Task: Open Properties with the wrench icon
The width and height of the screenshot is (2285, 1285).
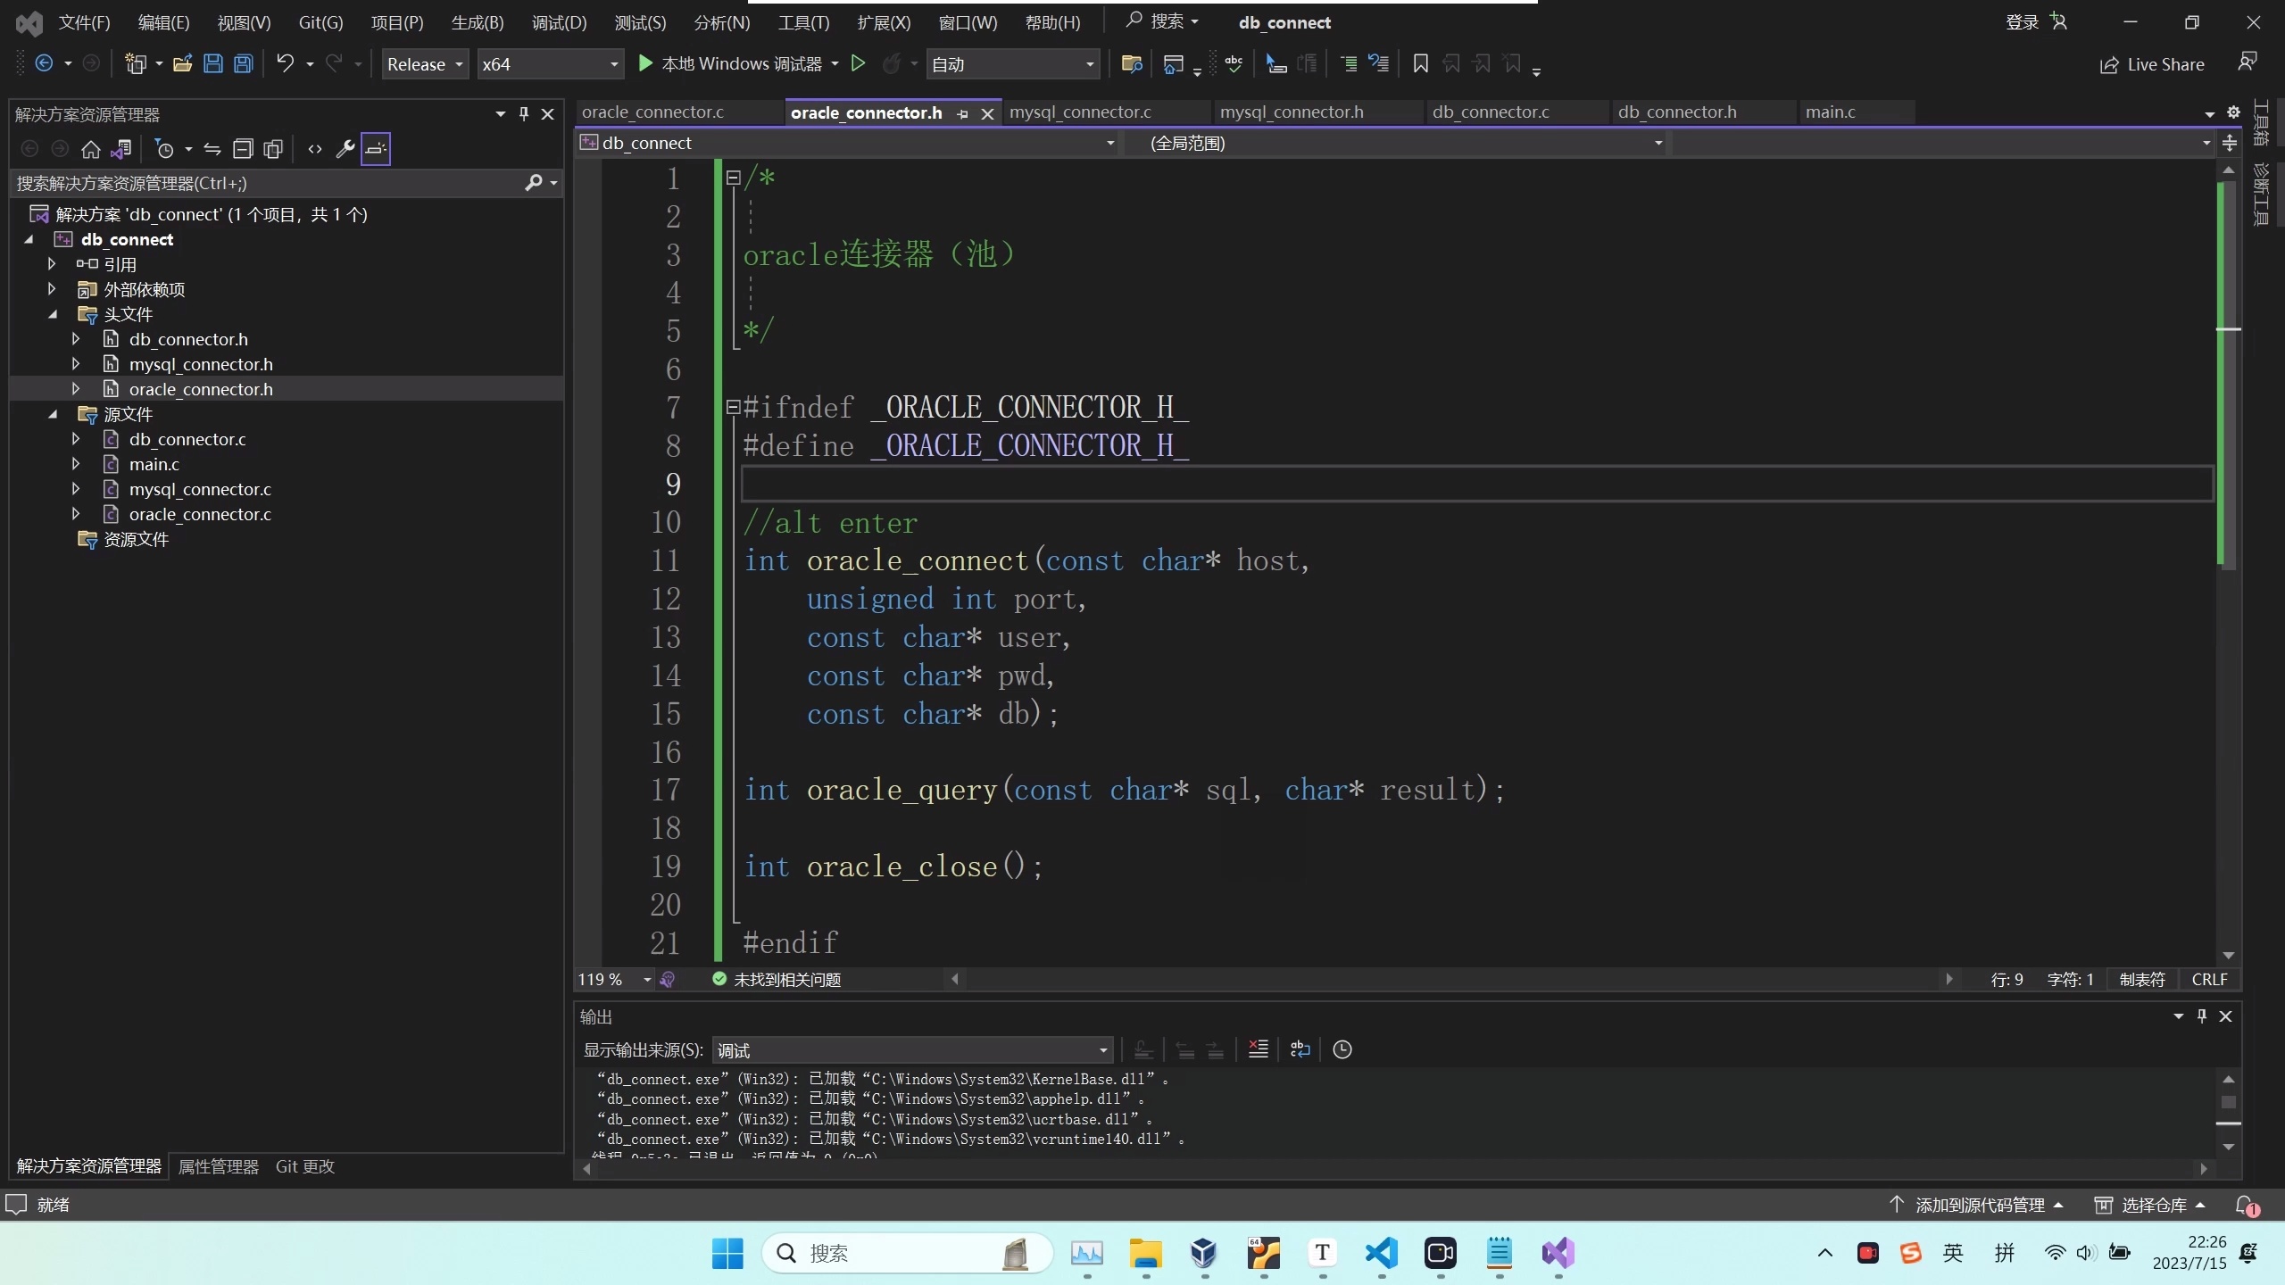Action: tap(345, 149)
